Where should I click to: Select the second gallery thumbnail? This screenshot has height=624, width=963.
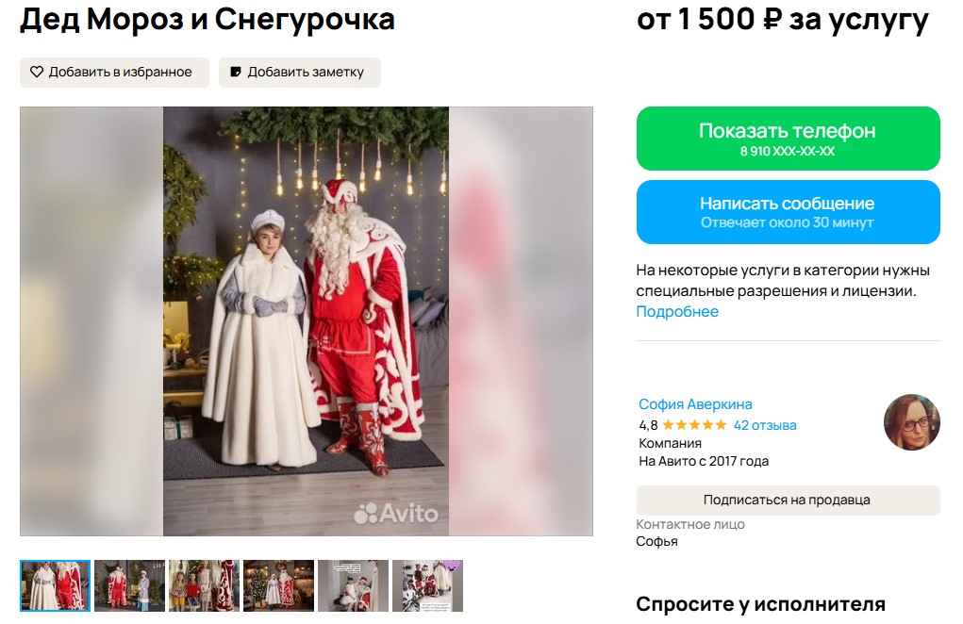(x=129, y=585)
